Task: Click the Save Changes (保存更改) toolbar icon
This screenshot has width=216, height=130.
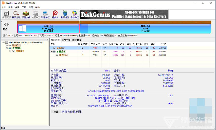Action: [6, 15]
